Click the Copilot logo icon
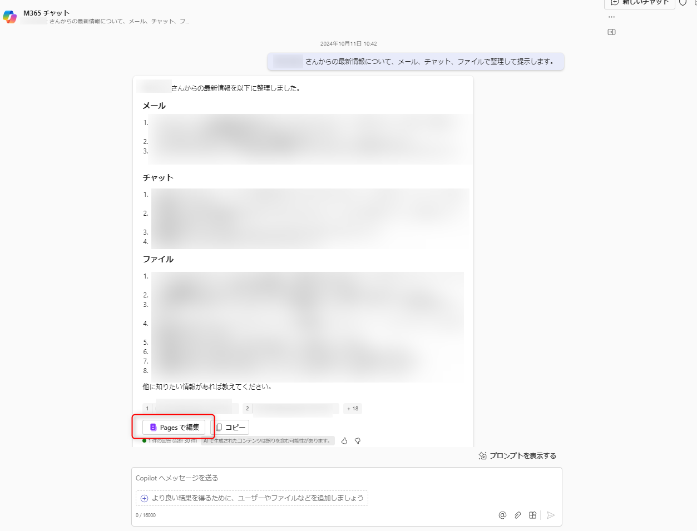The image size is (697, 531). pos(9,17)
